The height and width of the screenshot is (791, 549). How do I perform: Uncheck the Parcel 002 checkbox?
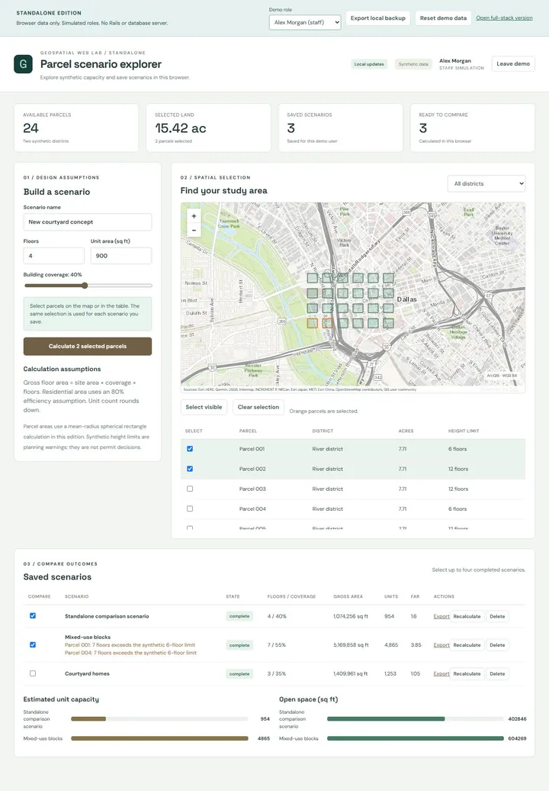(190, 469)
